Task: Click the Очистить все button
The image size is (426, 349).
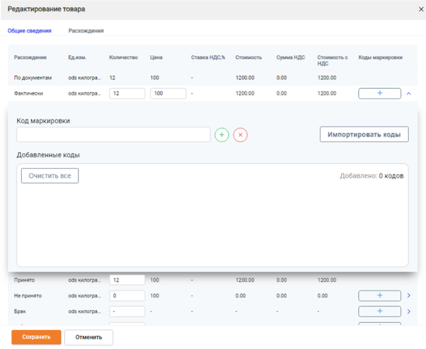Action: [50, 176]
